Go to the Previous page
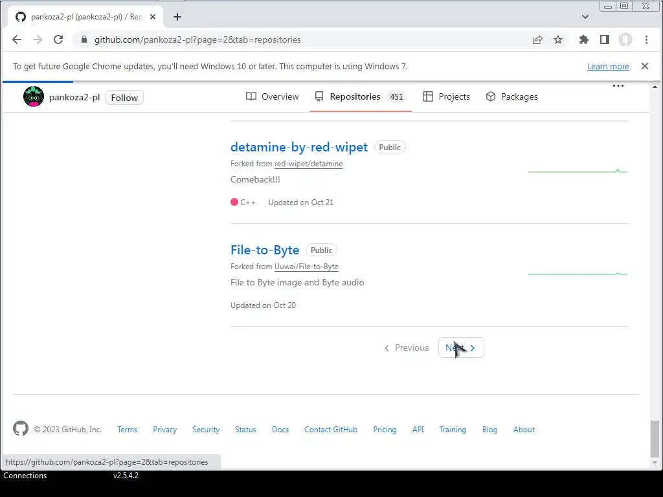This screenshot has height=497, width=663. coord(407,348)
